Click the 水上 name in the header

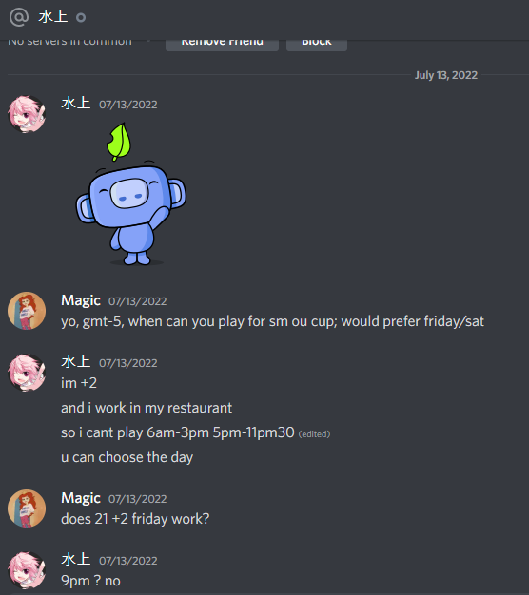point(52,17)
